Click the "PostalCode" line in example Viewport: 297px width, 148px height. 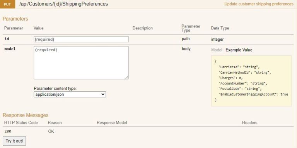coord(240,89)
